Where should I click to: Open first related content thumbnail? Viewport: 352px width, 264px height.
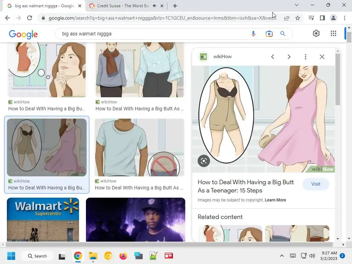(230, 233)
